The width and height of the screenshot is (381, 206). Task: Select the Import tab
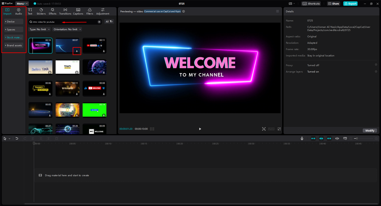7,12
